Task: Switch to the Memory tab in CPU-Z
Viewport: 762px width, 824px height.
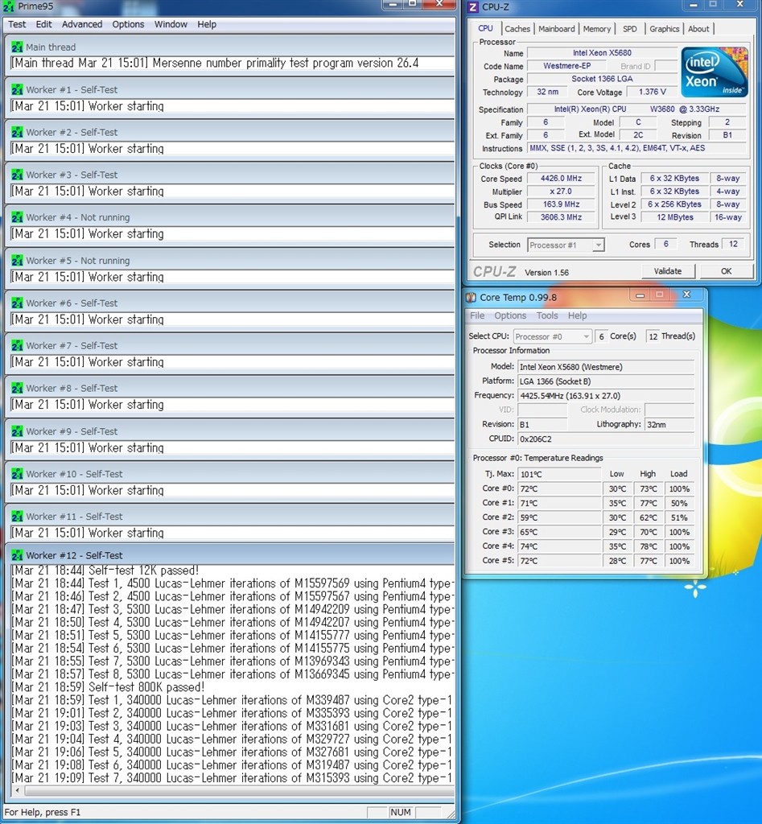Action: (596, 29)
